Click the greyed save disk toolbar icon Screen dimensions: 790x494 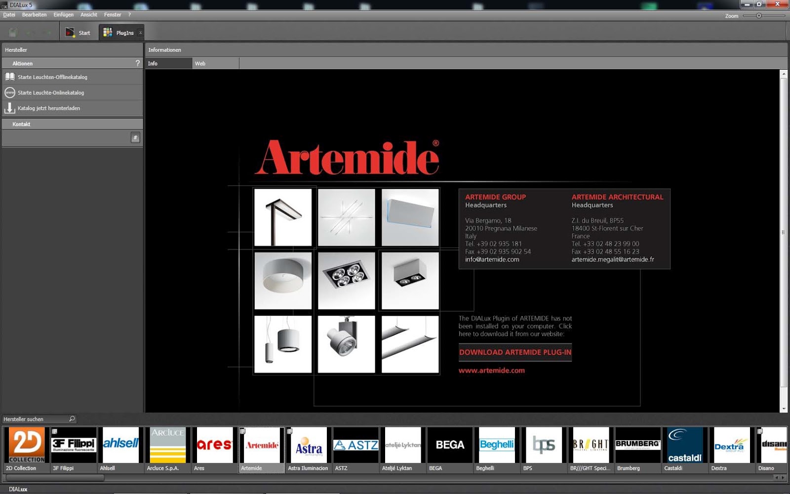tap(13, 33)
